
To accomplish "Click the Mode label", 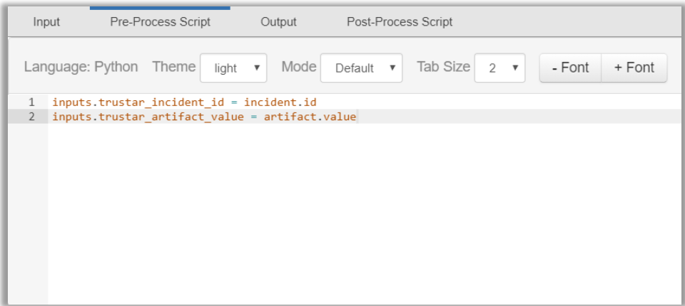I will 299,67.
